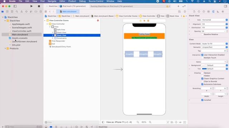Open the Source Control menu

tap(96, 1)
